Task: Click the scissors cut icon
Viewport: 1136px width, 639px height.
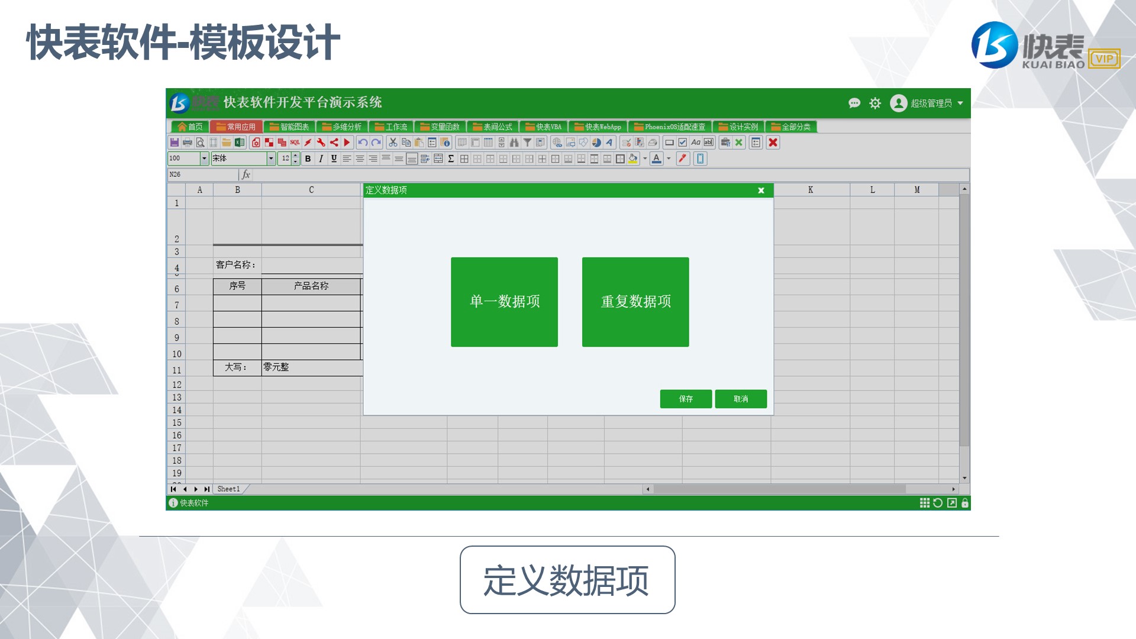Action: [393, 143]
